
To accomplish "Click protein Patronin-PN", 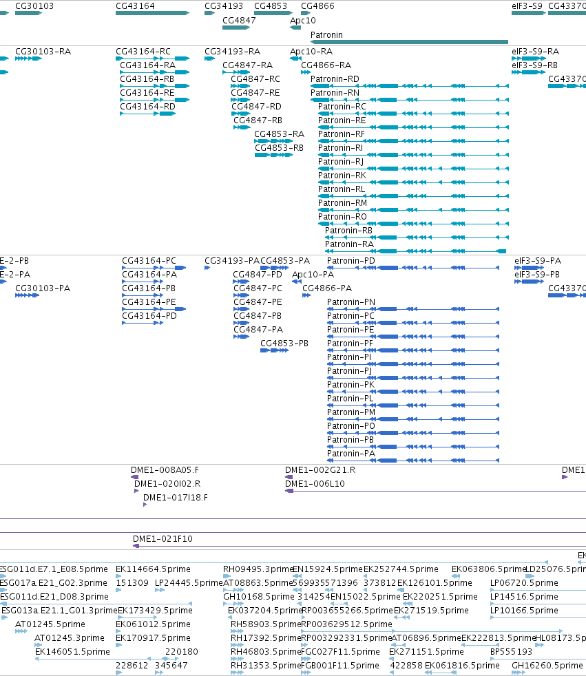I will [x=351, y=302].
